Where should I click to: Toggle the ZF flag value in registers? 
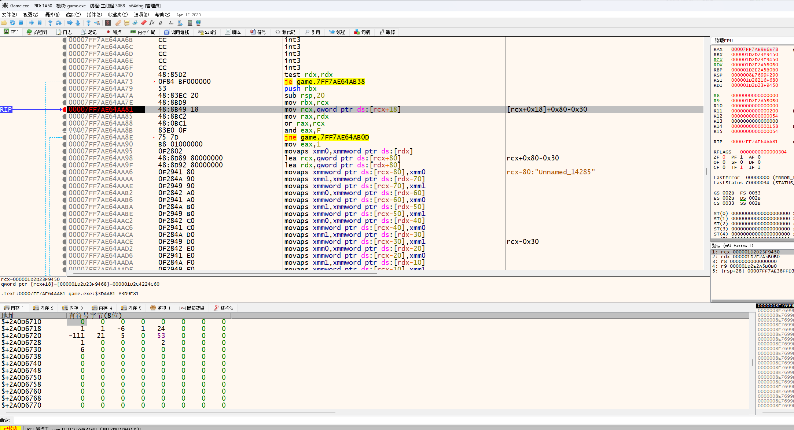(724, 157)
